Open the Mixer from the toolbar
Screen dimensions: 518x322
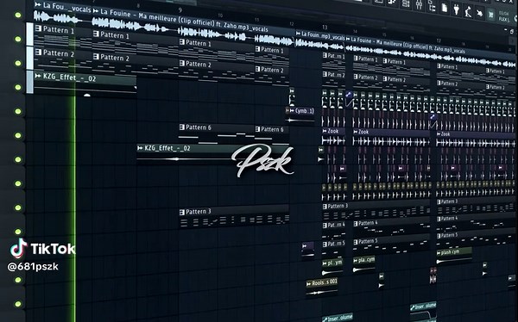(420, 4)
